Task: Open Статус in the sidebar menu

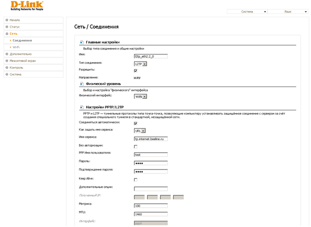Action: [x=34, y=27]
